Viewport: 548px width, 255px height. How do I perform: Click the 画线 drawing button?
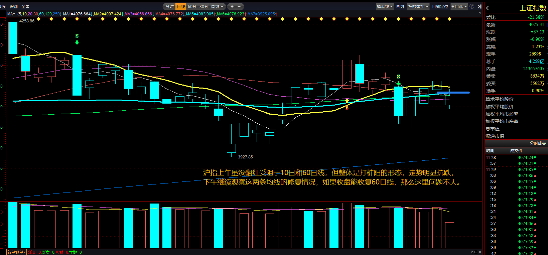[400, 6]
